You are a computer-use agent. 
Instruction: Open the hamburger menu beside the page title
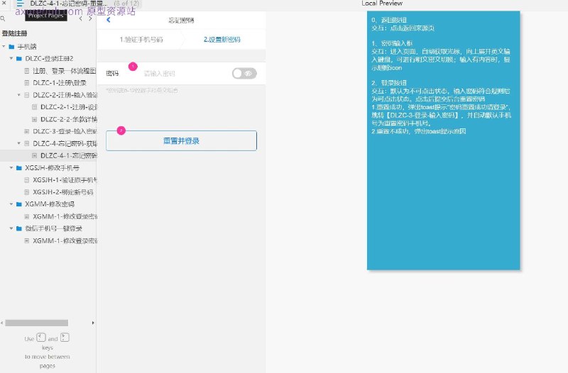(x=20, y=4)
